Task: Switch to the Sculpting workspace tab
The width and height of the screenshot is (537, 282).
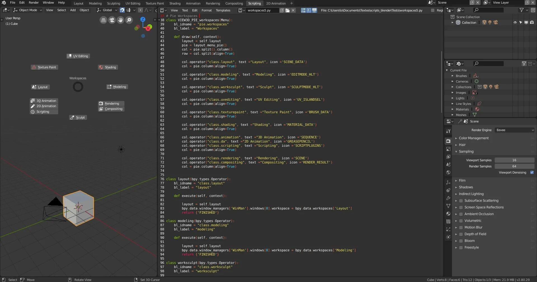Action: (114, 3)
